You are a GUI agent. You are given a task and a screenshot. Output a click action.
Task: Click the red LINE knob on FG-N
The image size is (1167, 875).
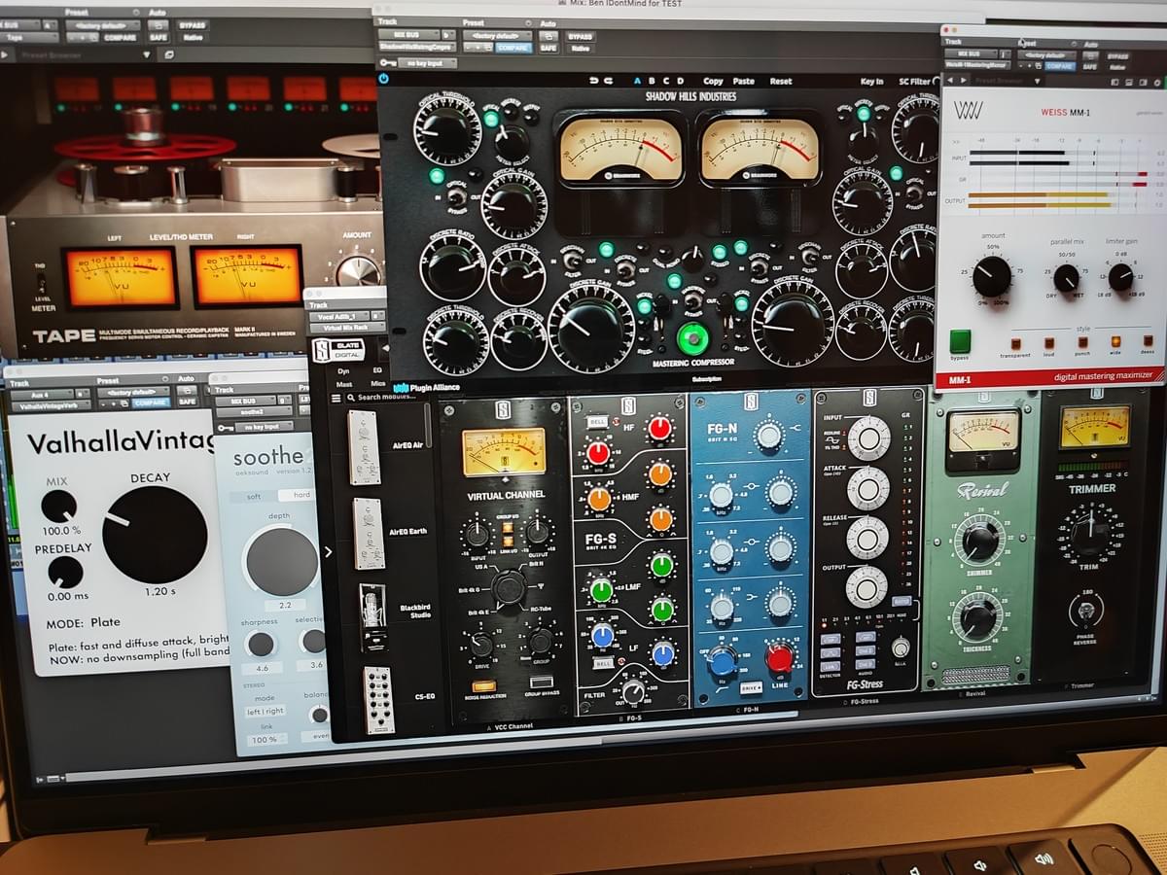(x=780, y=658)
